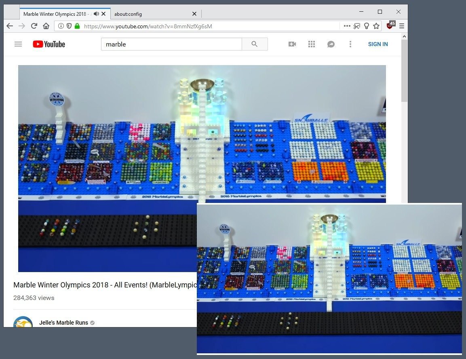Reload the YouTube page
Screen dimensions: 466x359
pos(34,26)
